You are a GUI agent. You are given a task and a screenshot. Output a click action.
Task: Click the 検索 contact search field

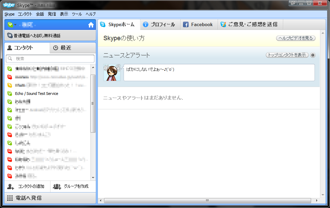pyautogui.click(x=50, y=58)
